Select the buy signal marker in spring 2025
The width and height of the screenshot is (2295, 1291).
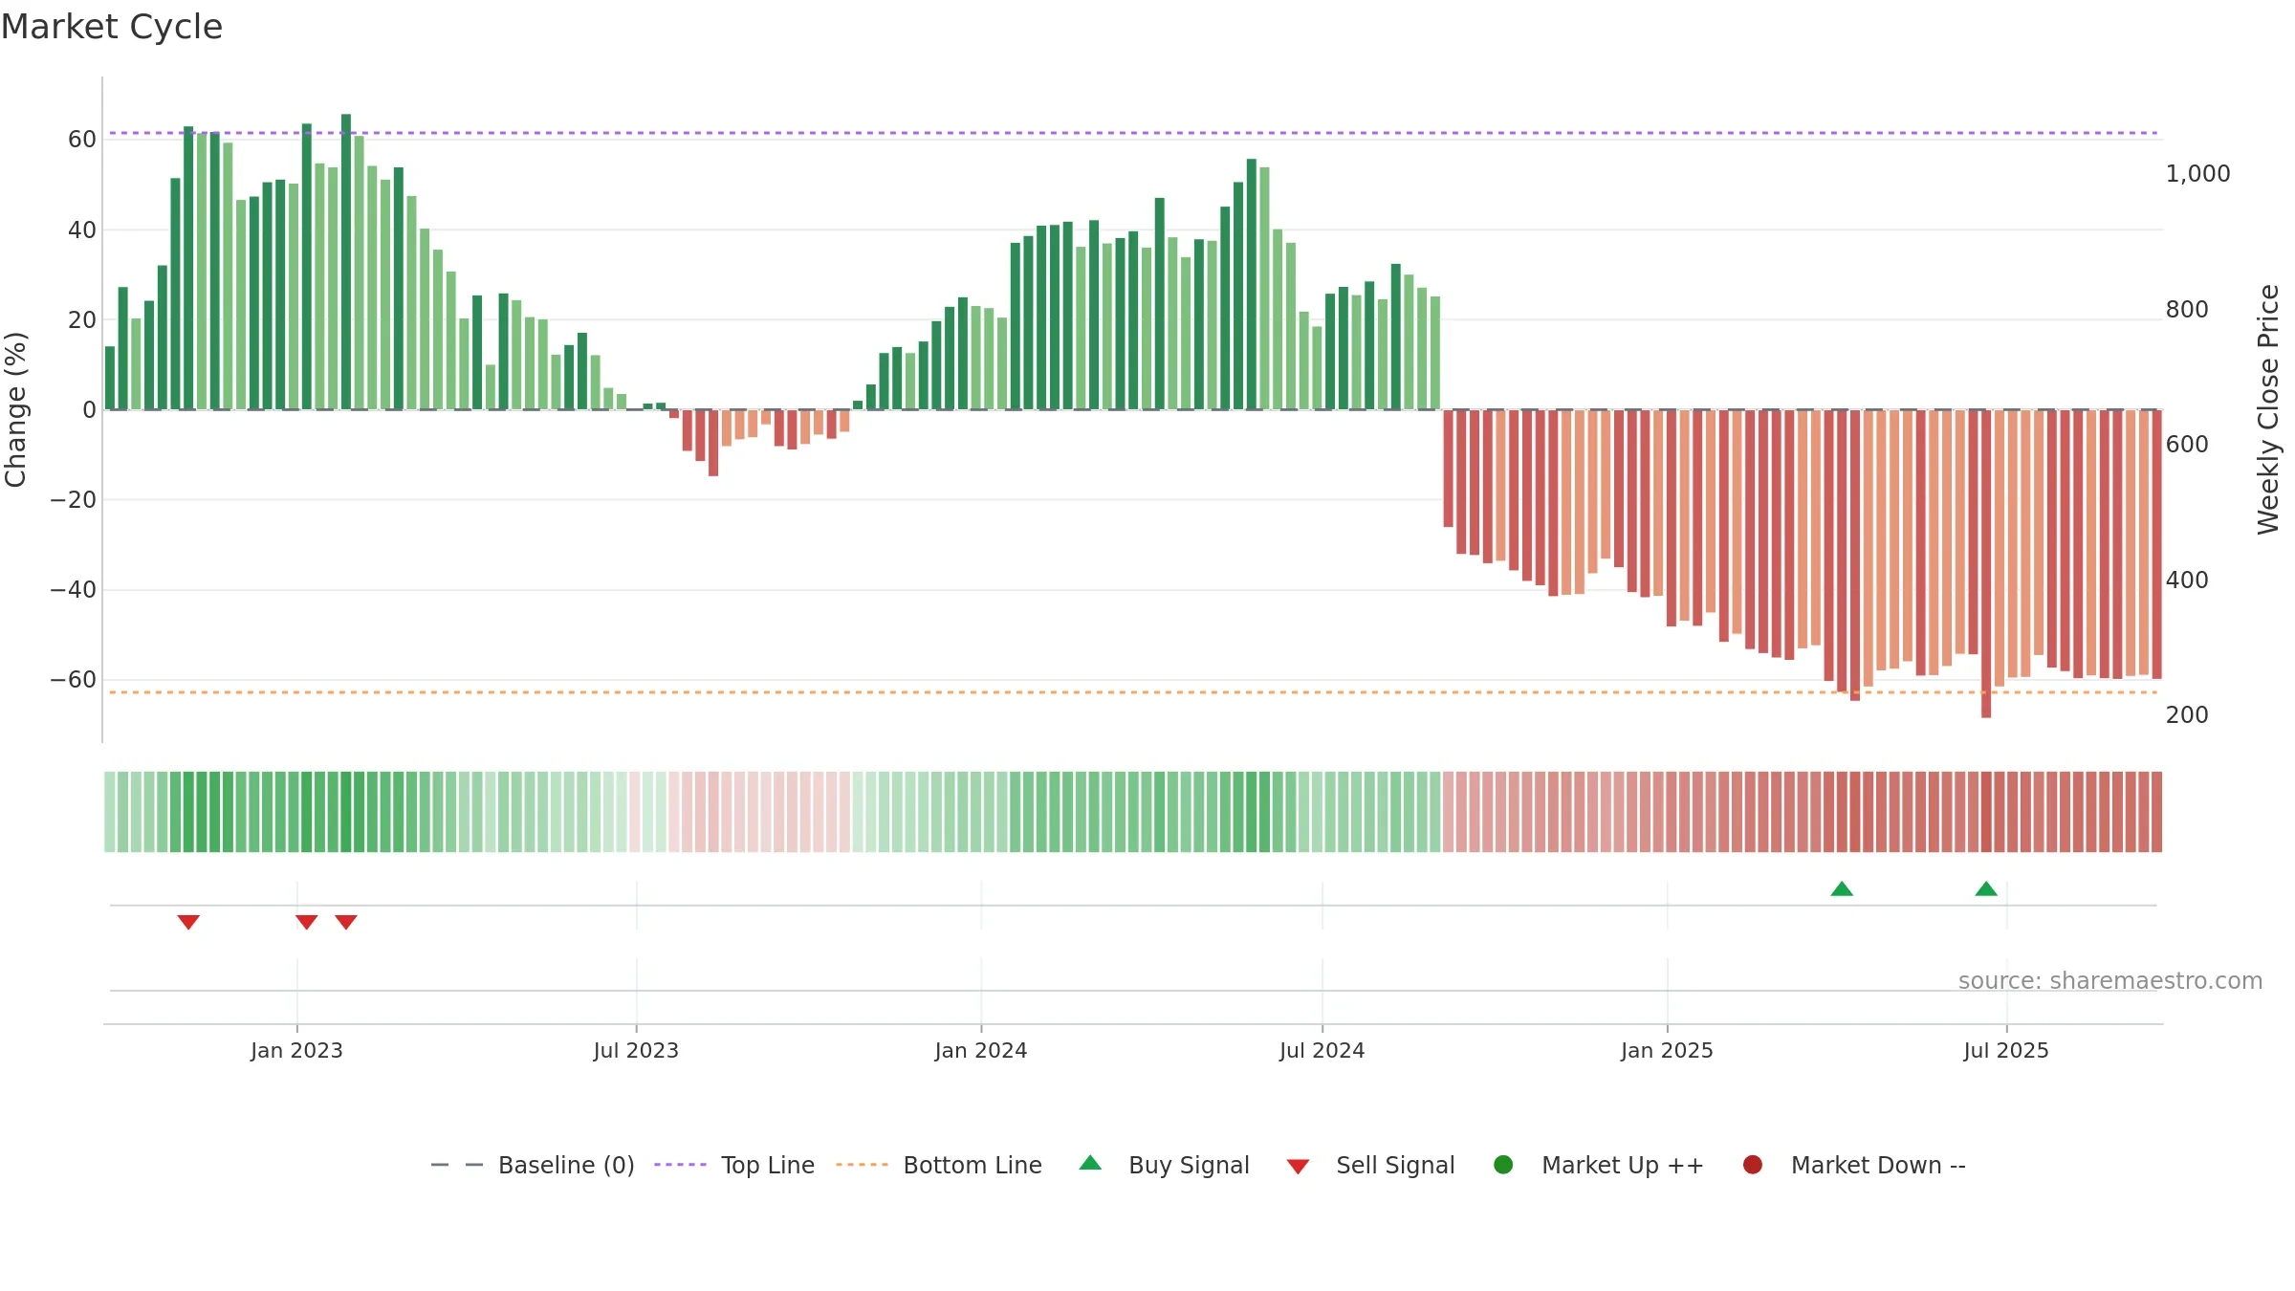point(1842,888)
